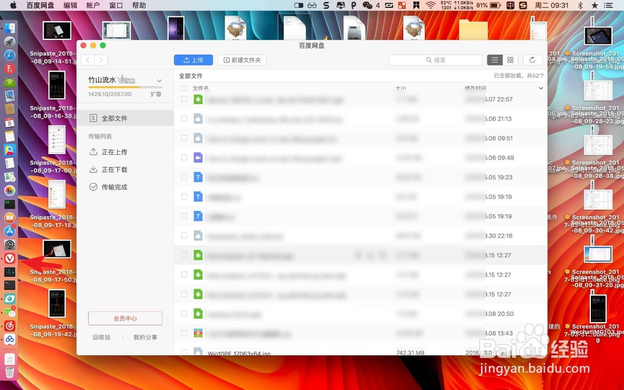Open the 编辑 menu
The image size is (624, 390).
pos(71,5)
